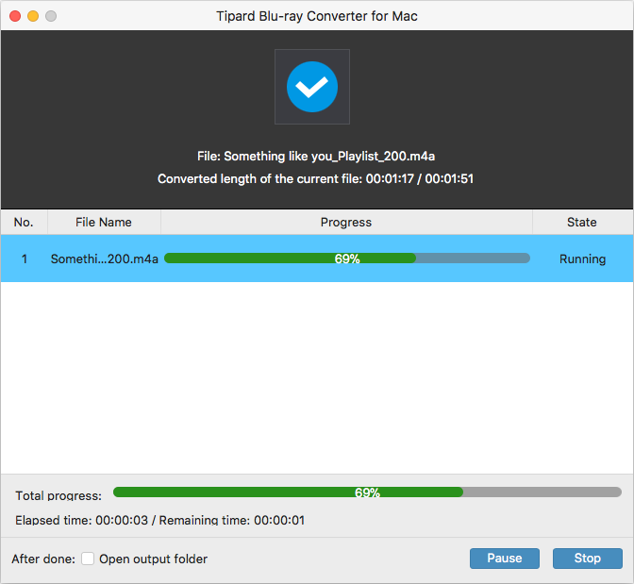Minimize the window with the yellow button

[33, 16]
